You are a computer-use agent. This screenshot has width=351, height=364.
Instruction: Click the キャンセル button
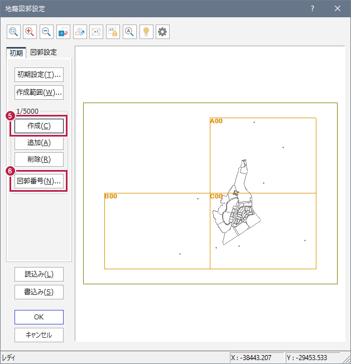39,335
